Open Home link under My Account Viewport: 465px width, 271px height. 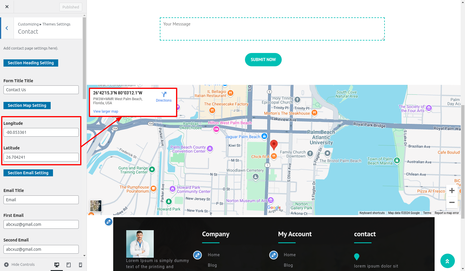click(290, 255)
